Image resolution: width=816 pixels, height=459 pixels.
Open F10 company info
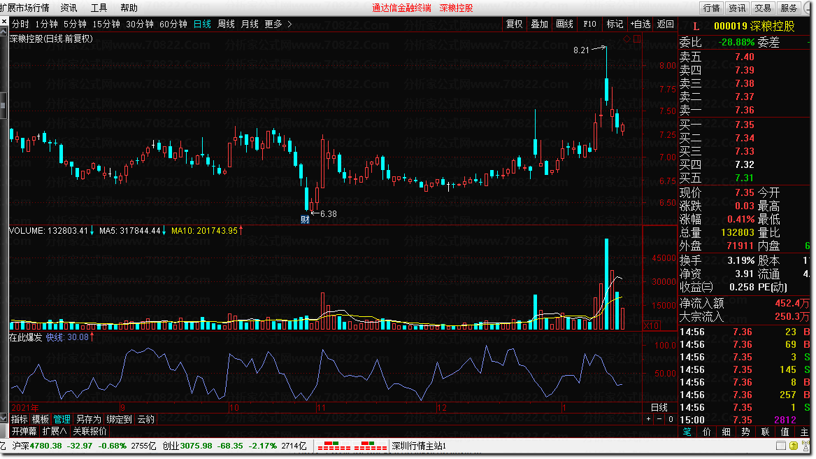589,24
